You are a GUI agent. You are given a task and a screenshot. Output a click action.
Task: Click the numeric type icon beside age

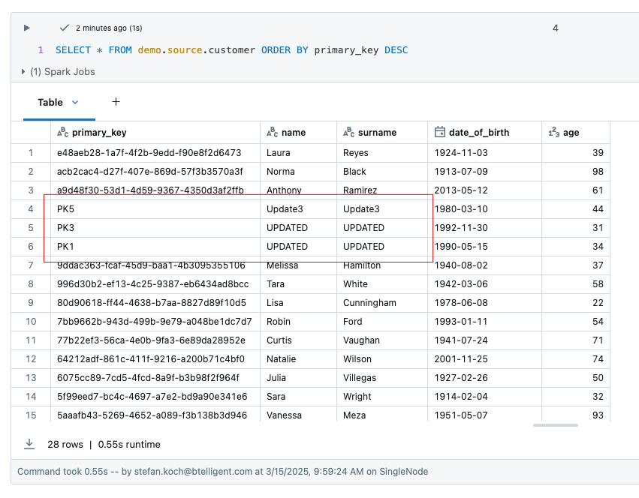554,133
